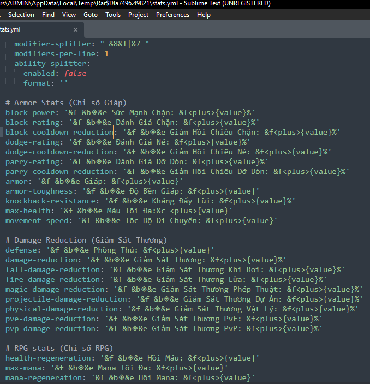Click the 'false' value after enabled

coord(75,74)
